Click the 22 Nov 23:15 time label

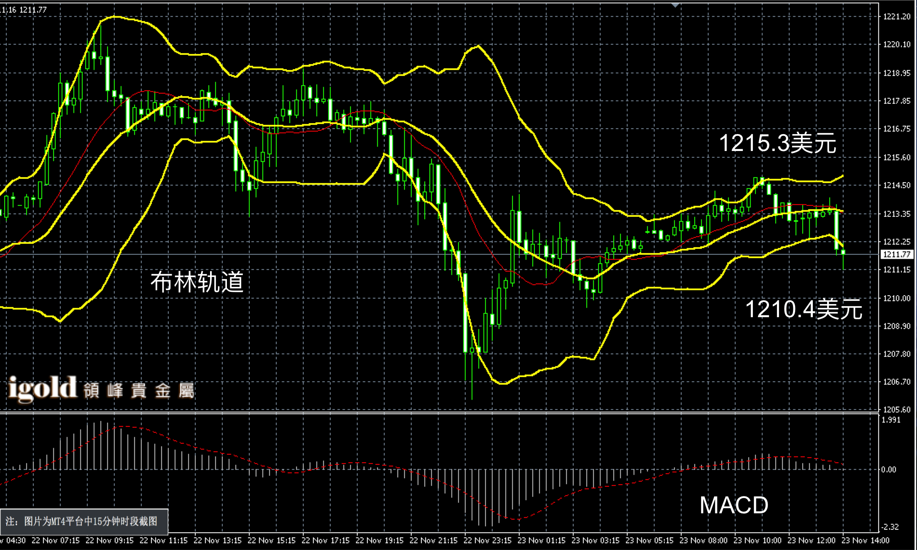click(487, 540)
